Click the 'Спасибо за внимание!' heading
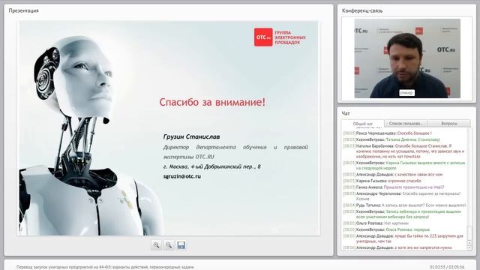The width and height of the screenshot is (480, 270). coord(212,102)
